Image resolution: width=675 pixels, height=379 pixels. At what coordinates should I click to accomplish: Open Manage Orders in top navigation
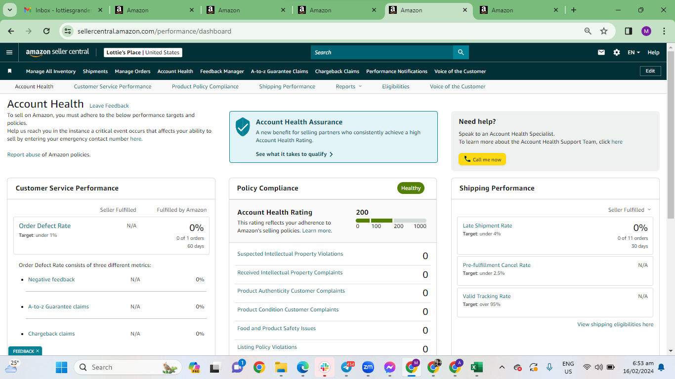pos(132,71)
